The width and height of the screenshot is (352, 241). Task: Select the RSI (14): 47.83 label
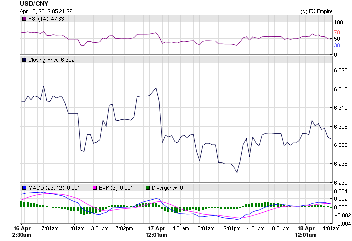(x=46, y=19)
